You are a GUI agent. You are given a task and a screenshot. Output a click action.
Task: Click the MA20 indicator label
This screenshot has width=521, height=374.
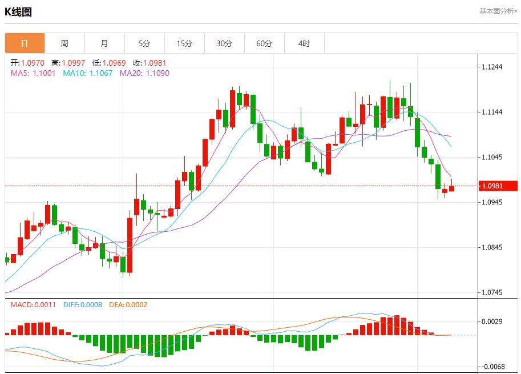[144, 73]
